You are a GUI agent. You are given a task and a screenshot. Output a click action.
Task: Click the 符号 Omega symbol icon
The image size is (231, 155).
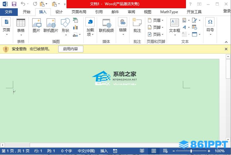coord(210,22)
